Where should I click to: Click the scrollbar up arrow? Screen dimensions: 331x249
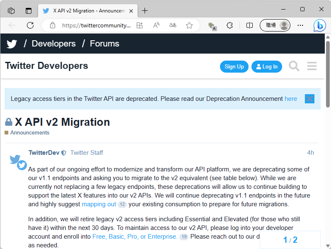pyautogui.click(x=328, y=37)
